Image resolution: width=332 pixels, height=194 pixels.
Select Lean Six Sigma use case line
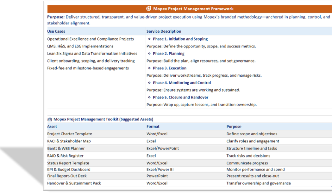[92, 54]
